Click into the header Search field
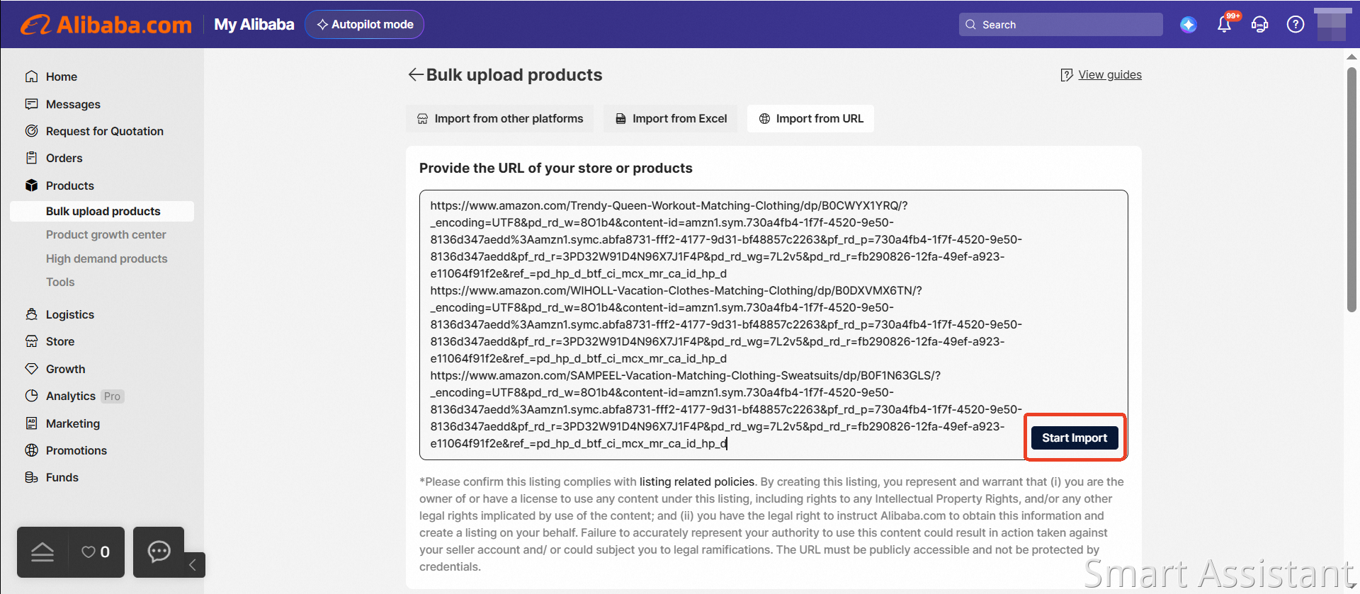 coord(1061,25)
